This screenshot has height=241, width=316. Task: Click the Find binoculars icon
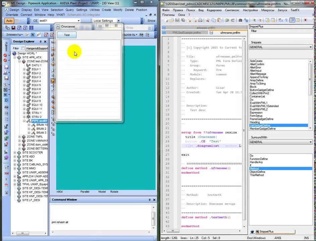[x=241, y=20]
